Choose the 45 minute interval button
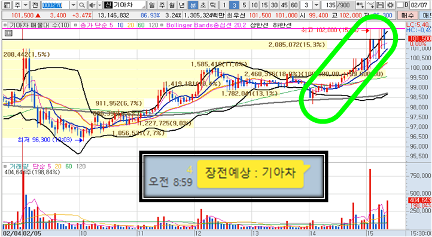The width and height of the screenshot is (432, 237). click(284, 5)
